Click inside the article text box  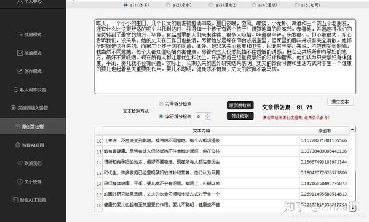click(225, 56)
